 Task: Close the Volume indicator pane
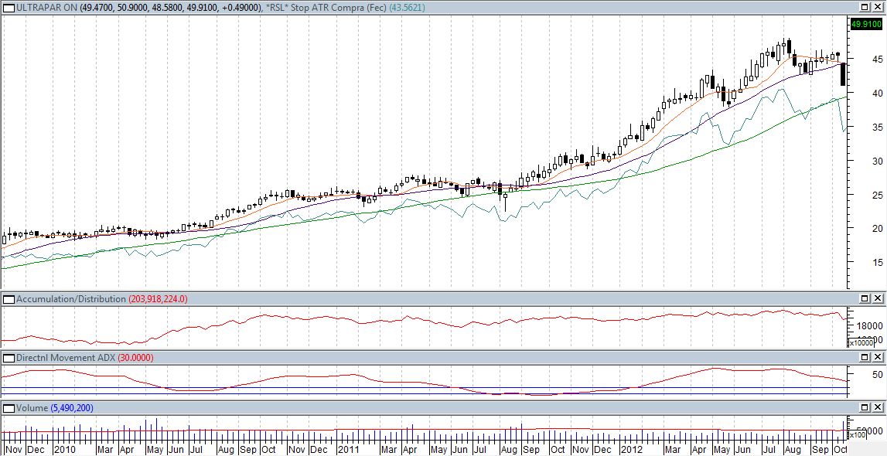click(x=878, y=407)
